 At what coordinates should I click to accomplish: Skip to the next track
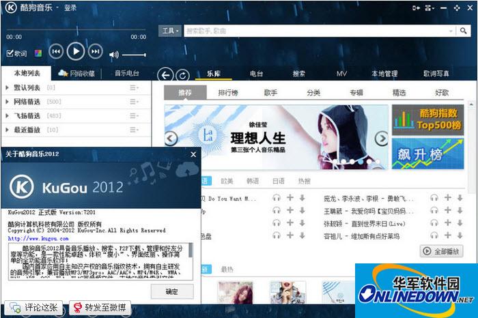tap(95, 51)
